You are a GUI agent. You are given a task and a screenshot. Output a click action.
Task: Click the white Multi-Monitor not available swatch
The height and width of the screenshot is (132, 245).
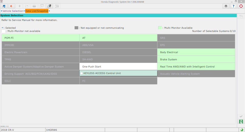coord(3,31)
